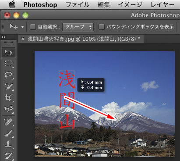Select the Spot Healing Brush bandage tool
This screenshot has height=161, width=180.
coord(8,122)
